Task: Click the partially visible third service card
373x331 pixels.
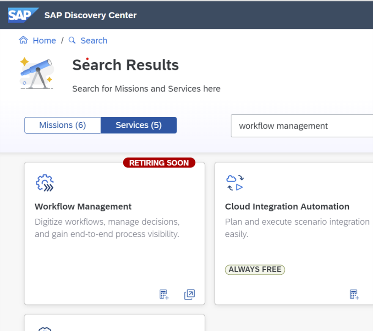Action: coord(115,323)
